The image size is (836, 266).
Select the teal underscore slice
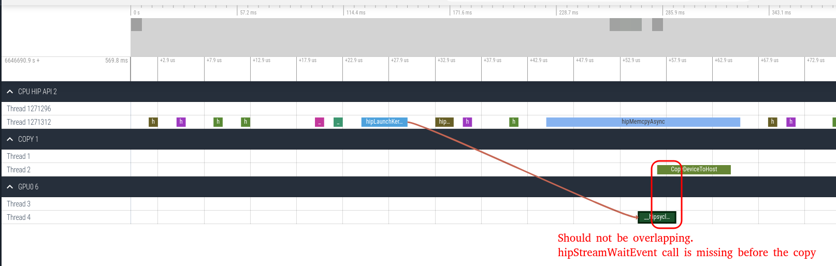tap(338, 122)
